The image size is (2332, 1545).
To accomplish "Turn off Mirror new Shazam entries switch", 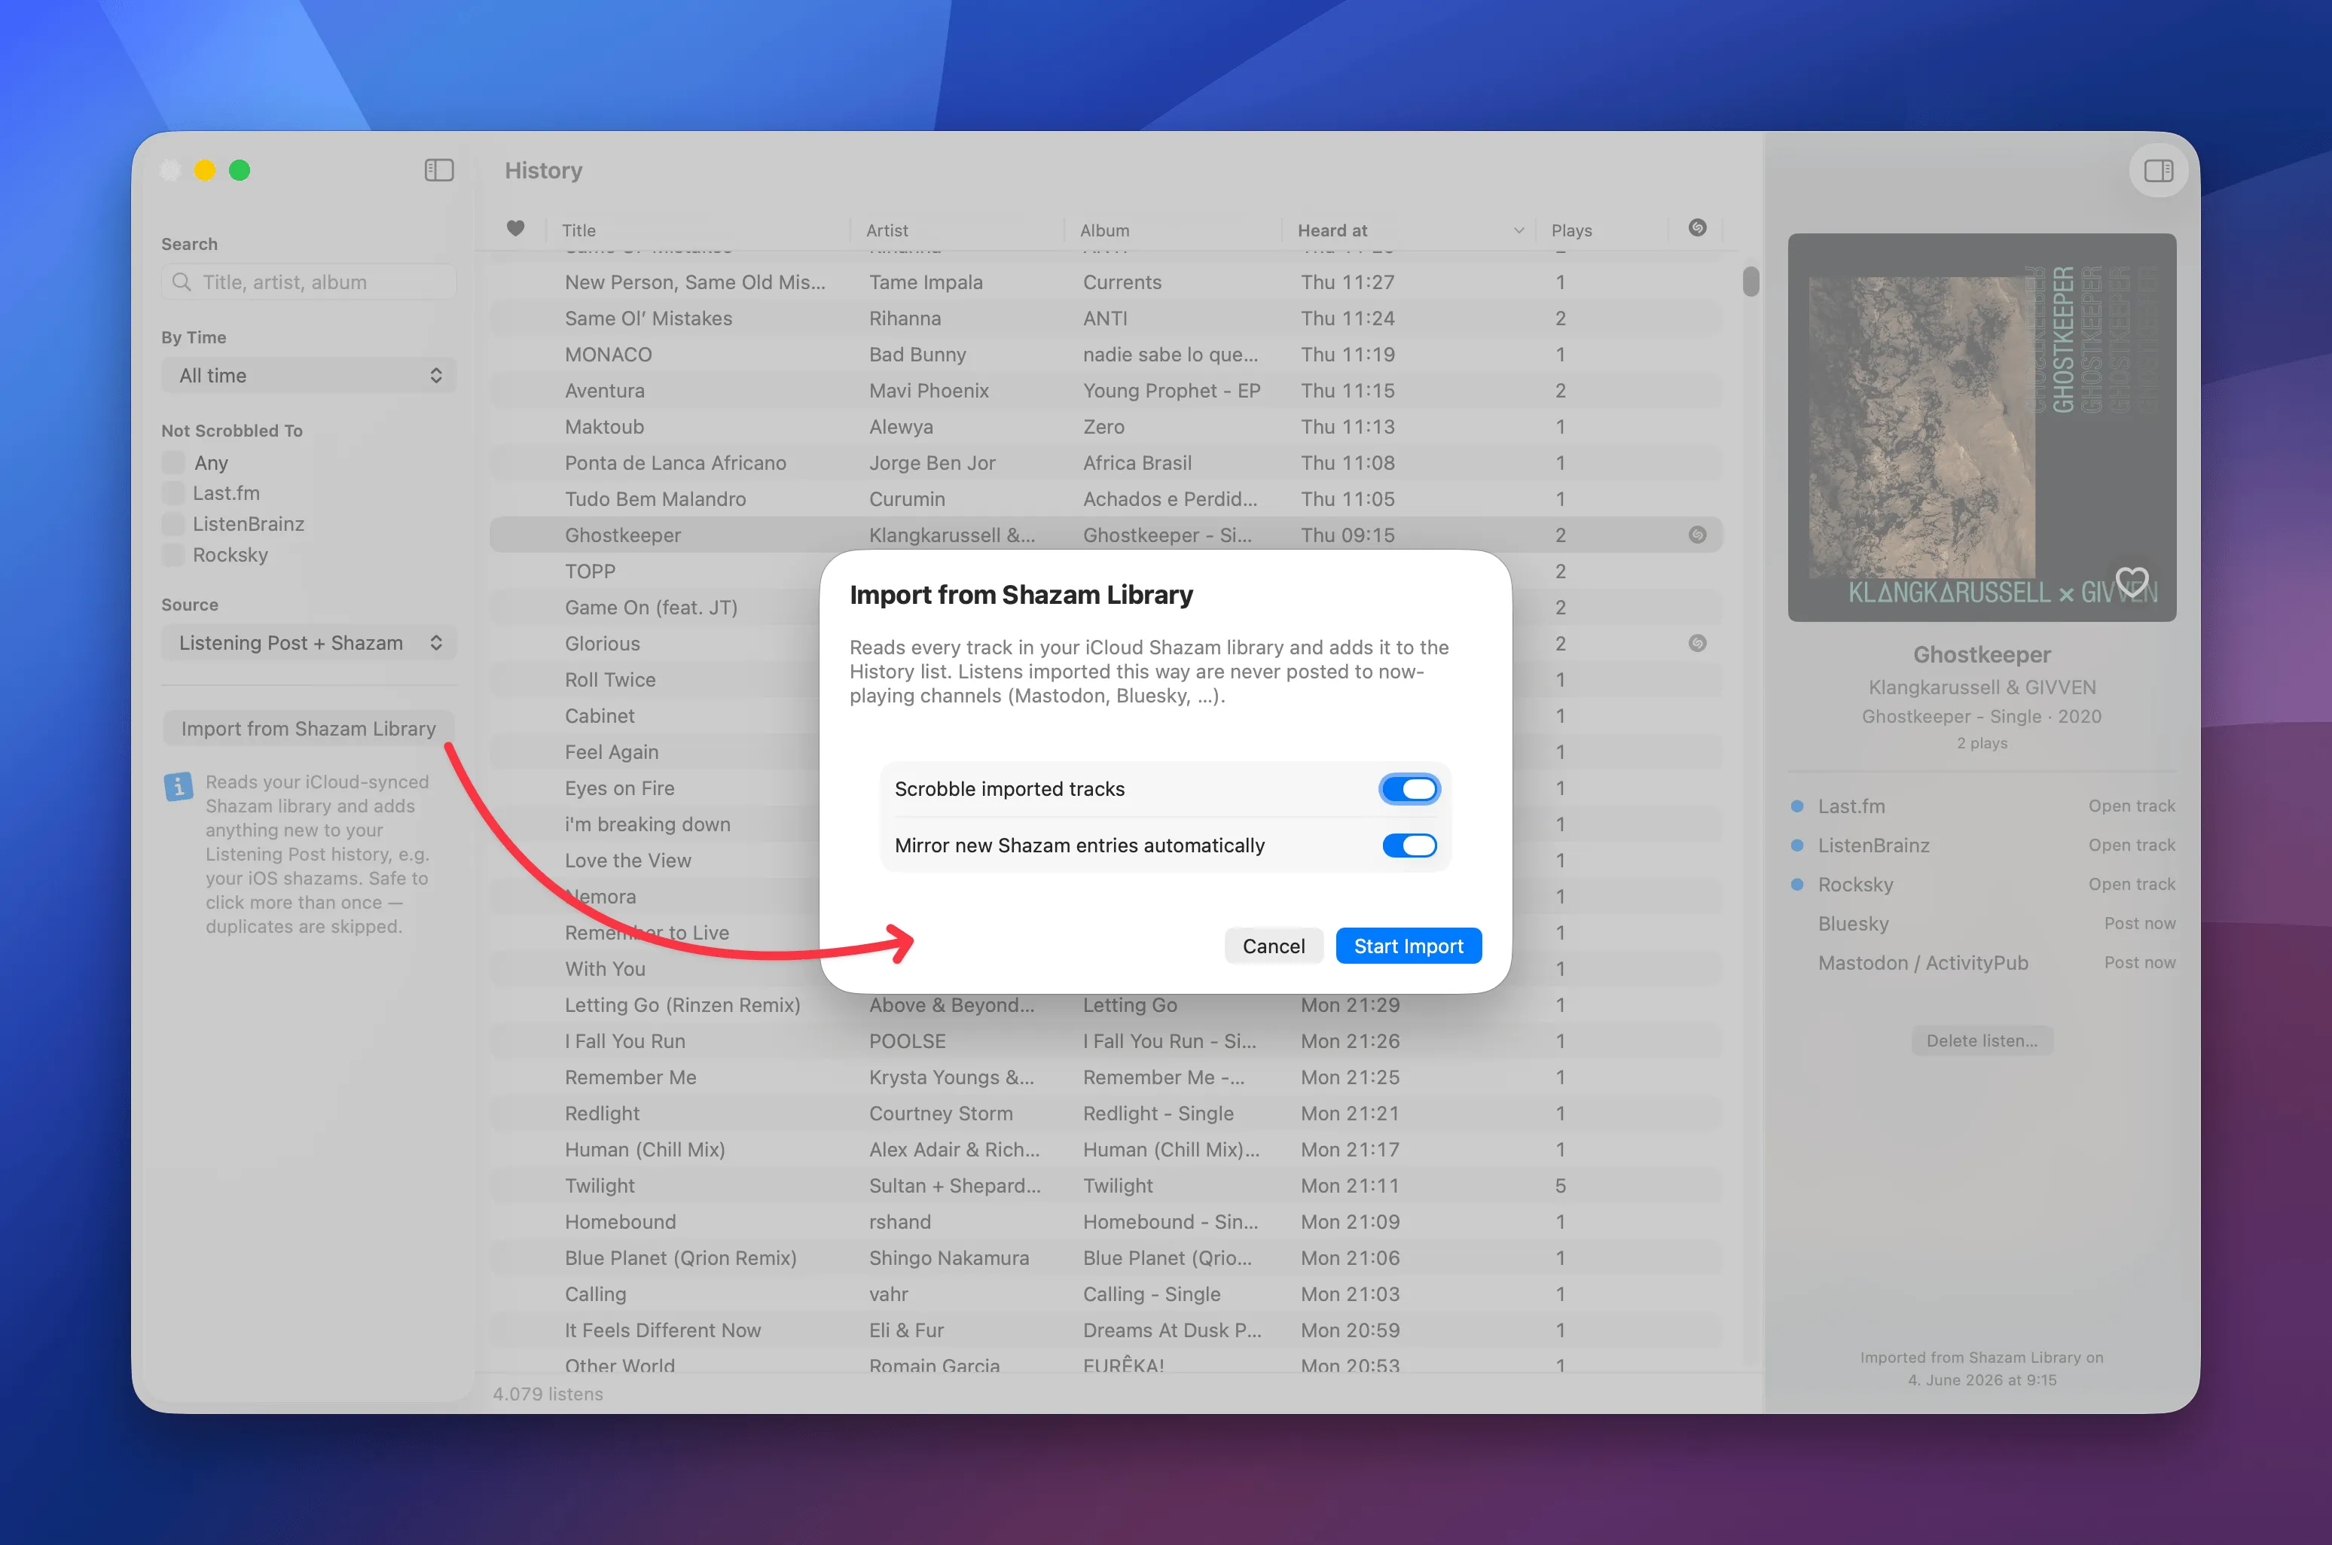I will (x=1409, y=846).
